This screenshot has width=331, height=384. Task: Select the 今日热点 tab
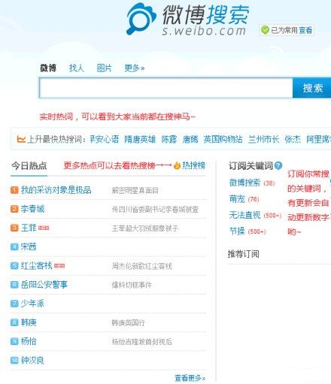point(29,165)
